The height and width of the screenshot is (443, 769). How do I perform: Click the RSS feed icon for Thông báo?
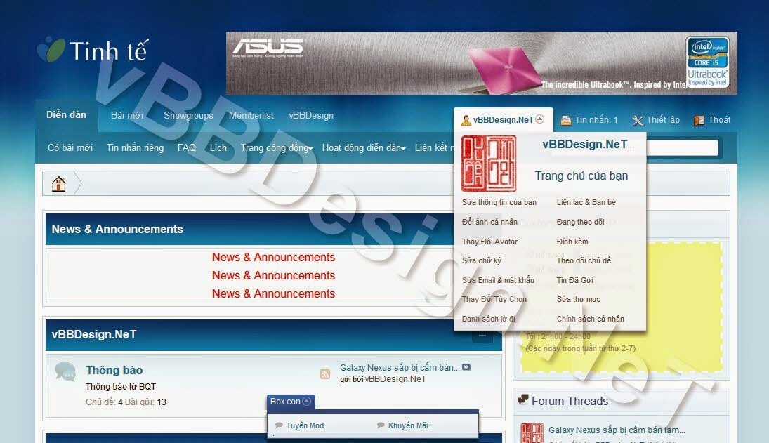tap(324, 374)
